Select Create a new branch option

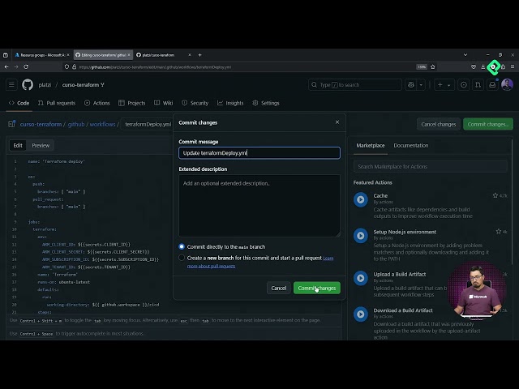pyautogui.click(x=182, y=258)
